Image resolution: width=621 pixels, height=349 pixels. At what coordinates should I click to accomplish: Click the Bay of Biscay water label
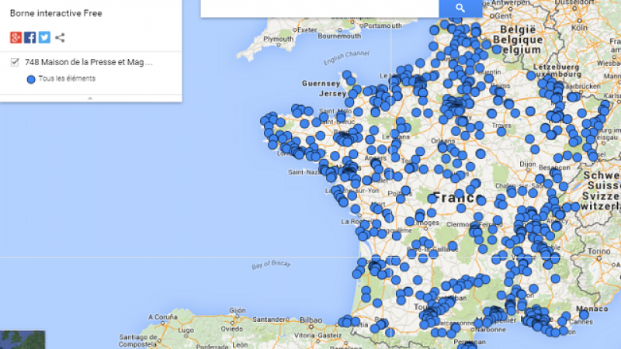272,265
